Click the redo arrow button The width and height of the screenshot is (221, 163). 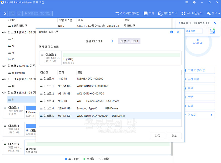point(19,13)
